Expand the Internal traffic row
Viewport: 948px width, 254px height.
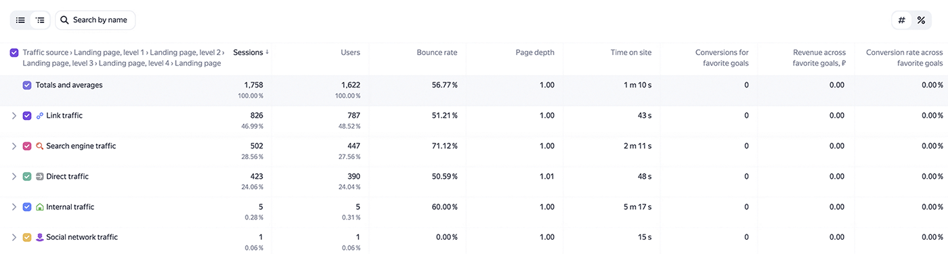pos(14,207)
